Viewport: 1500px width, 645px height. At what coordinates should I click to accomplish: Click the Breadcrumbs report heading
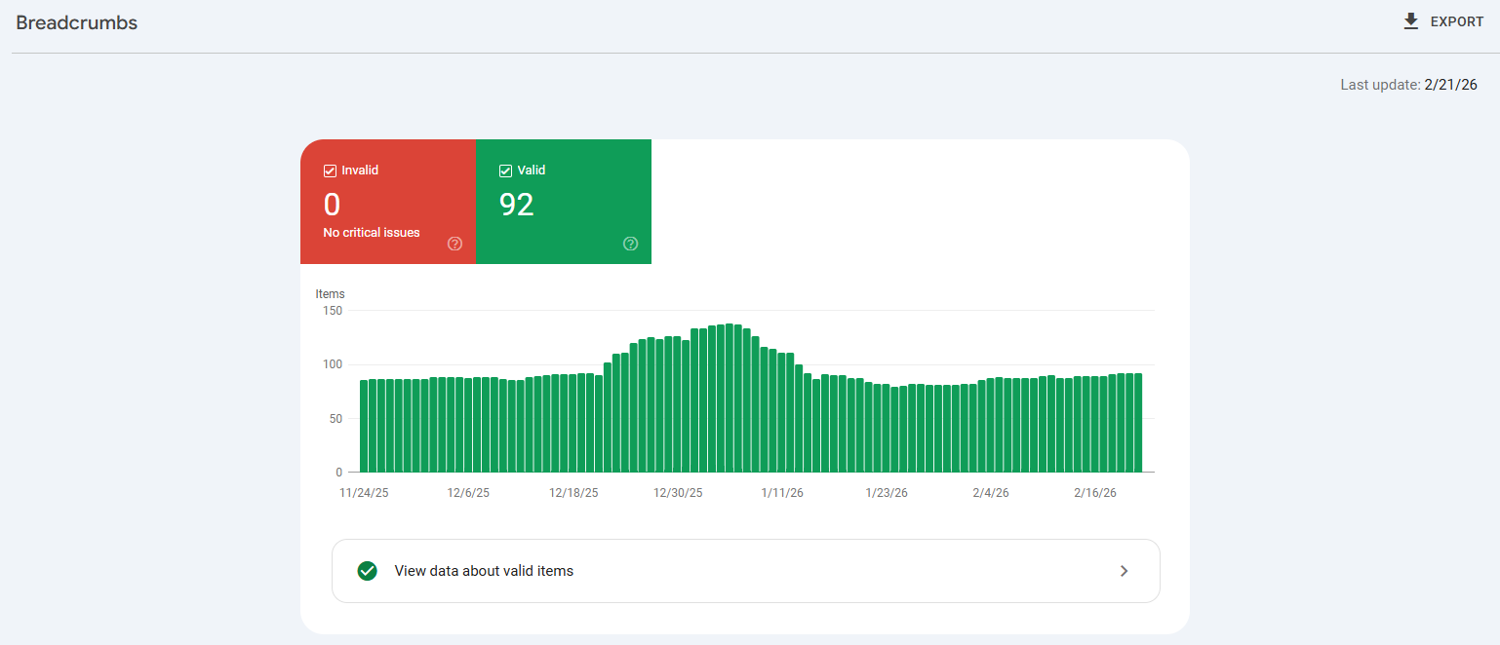[76, 21]
